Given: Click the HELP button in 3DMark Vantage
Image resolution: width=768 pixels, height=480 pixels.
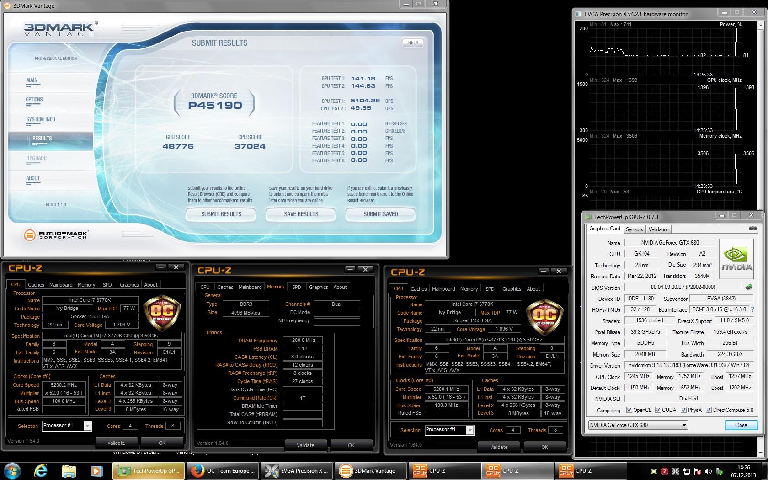Looking at the screenshot, I should point(413,43).
